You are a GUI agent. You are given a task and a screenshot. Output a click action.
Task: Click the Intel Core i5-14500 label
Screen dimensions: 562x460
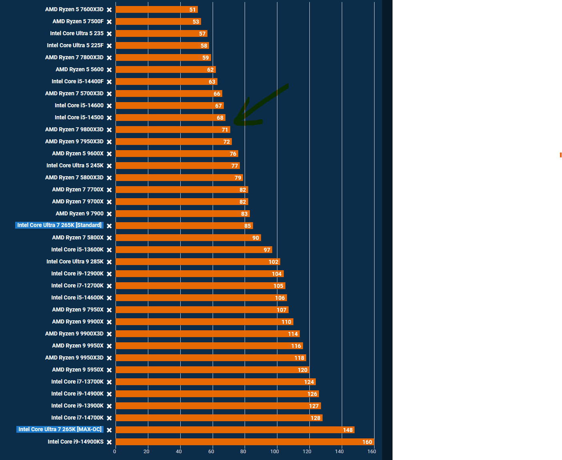point(79,117)
